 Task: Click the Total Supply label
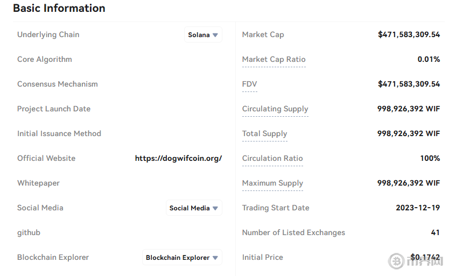coord(264,134)
